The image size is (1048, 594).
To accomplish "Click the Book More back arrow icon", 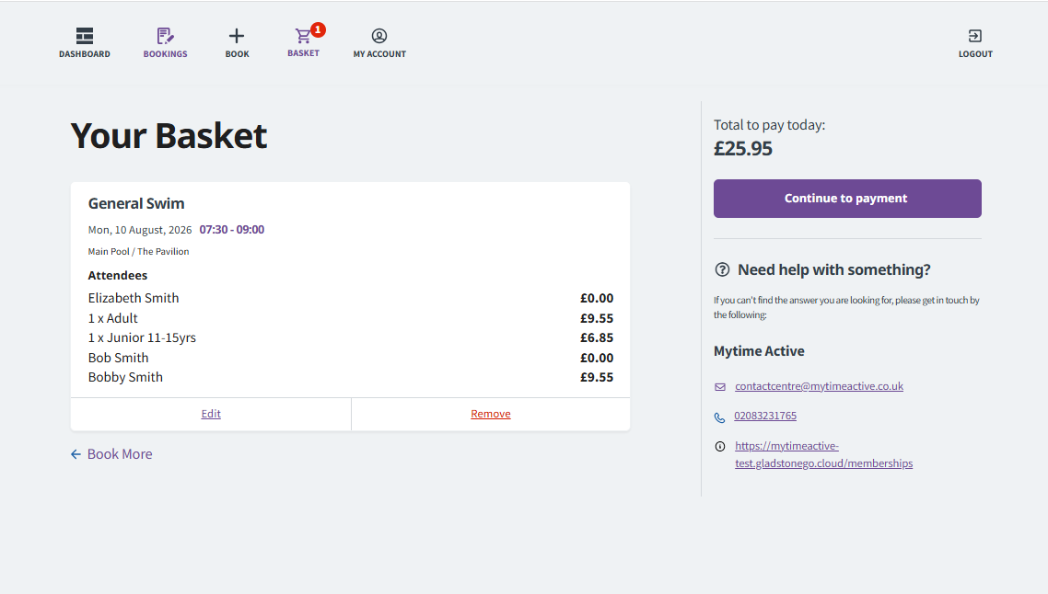I will [76, 454].
